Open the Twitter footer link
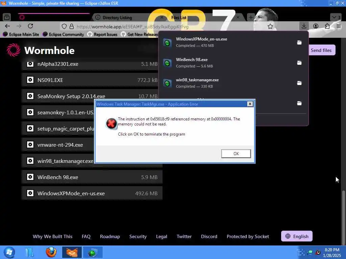Image resolution: width=346 pixels, height=259 pixels. click(184, 236)
